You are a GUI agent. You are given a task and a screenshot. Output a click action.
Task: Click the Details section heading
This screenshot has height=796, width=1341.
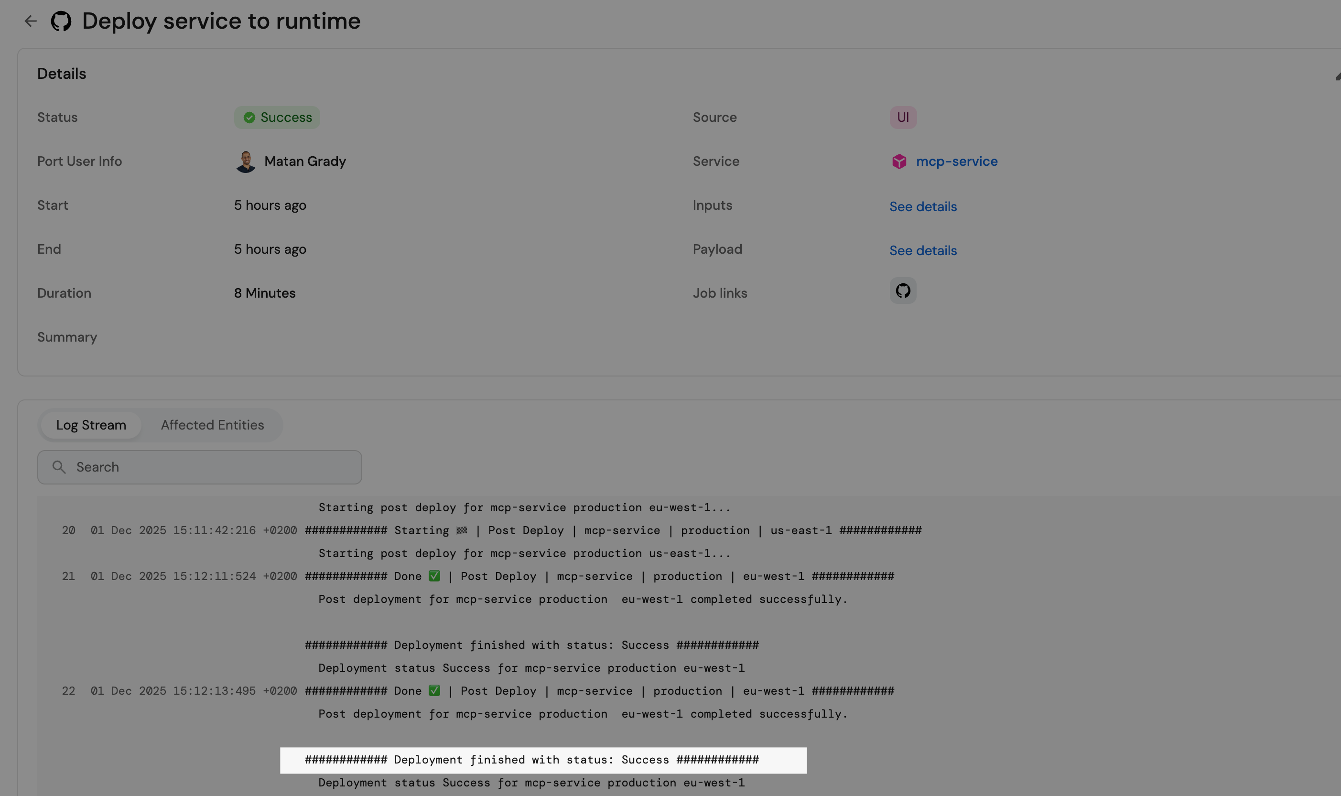(62, 74)
